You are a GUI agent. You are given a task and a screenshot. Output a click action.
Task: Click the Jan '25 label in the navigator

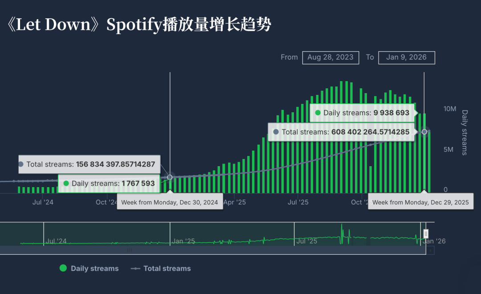(183, 241)
